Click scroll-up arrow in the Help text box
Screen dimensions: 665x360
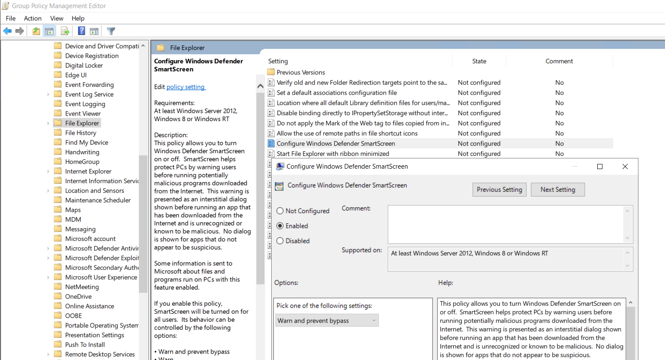tap(630, 303)
